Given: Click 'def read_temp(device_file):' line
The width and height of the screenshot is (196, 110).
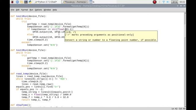Looking at the screenshot, I should pyautogui.click(x=29, y=74).
